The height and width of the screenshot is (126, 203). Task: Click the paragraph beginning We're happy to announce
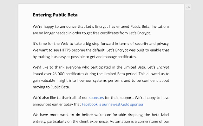point(101,30)
